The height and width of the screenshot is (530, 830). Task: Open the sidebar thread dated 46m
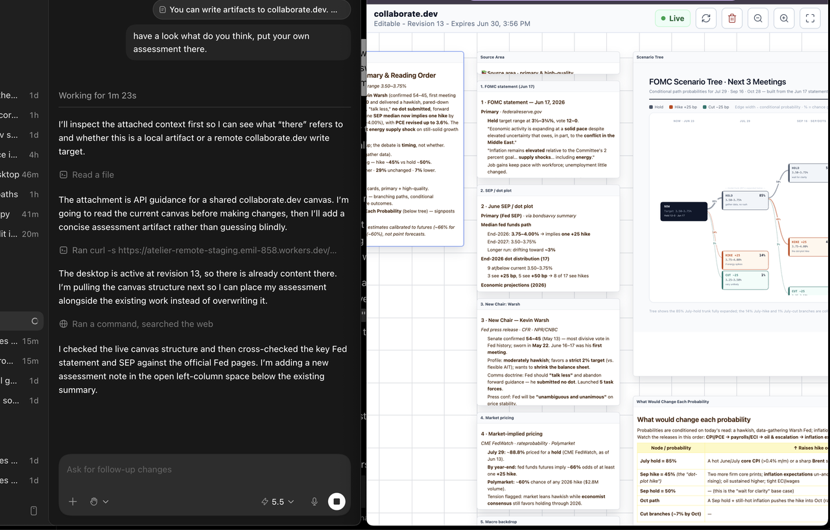[21, 174]
